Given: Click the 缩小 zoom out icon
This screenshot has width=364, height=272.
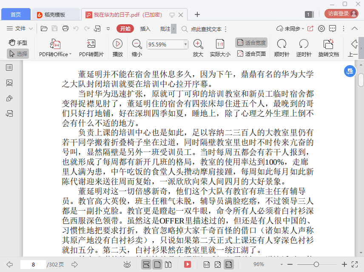Looking at the screenshot, I should 137,48.
